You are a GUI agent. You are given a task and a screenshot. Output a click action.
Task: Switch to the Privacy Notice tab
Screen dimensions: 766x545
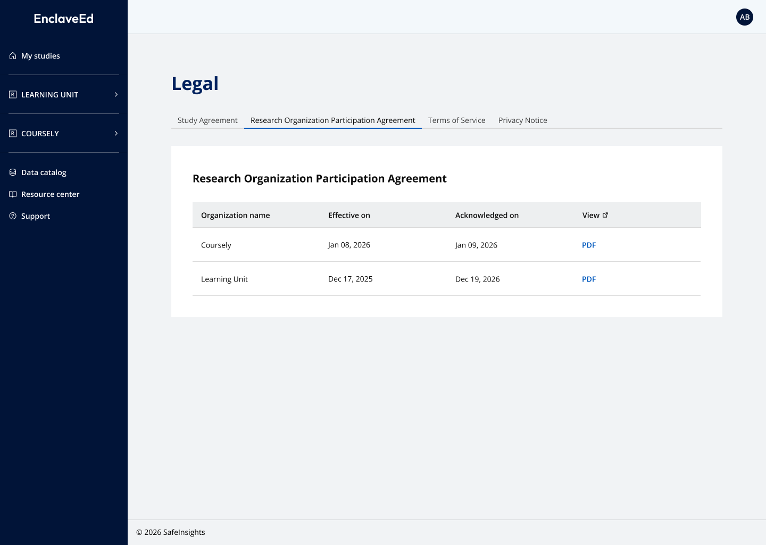point(523,120)
